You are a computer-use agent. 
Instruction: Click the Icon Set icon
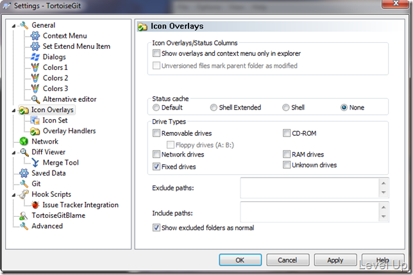(x=35, y=121)
